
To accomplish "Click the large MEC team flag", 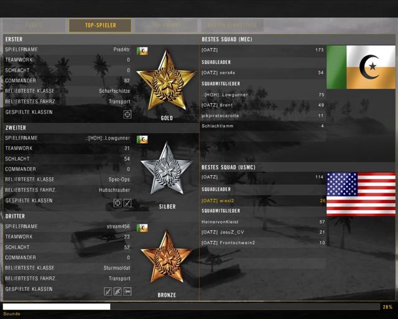I will click(361, 67).
